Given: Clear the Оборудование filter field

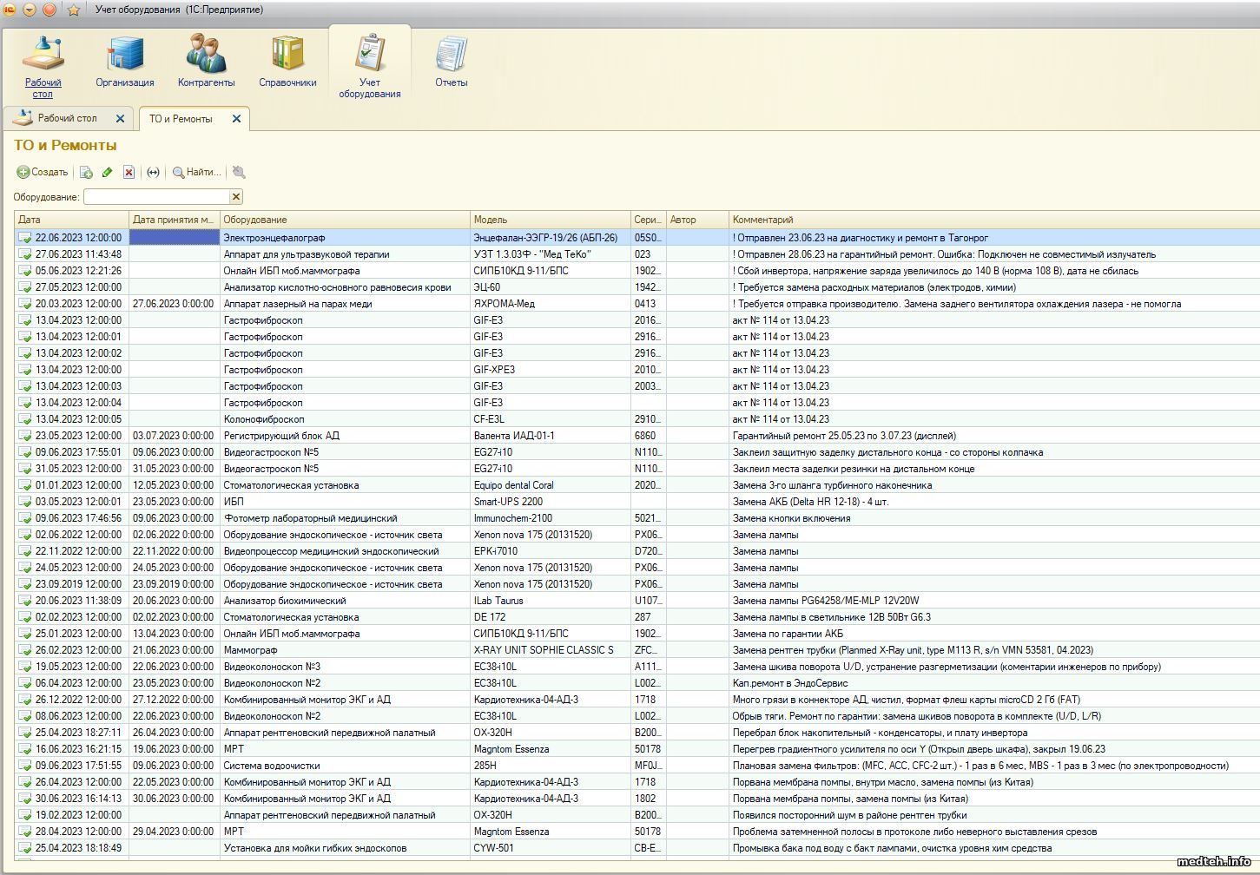Looking at the screenshot, I should click(236, 197).
